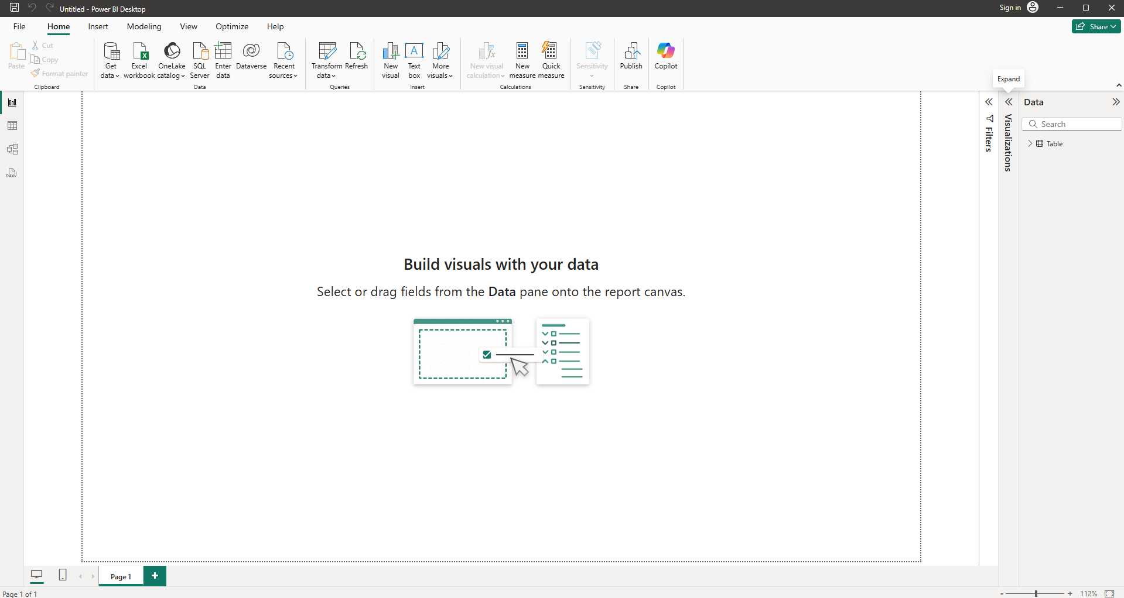The width and height of the screenshot is (1124, 598).
Task: Open the File menu
Action: pyautogui.click(x=19, y=26)
